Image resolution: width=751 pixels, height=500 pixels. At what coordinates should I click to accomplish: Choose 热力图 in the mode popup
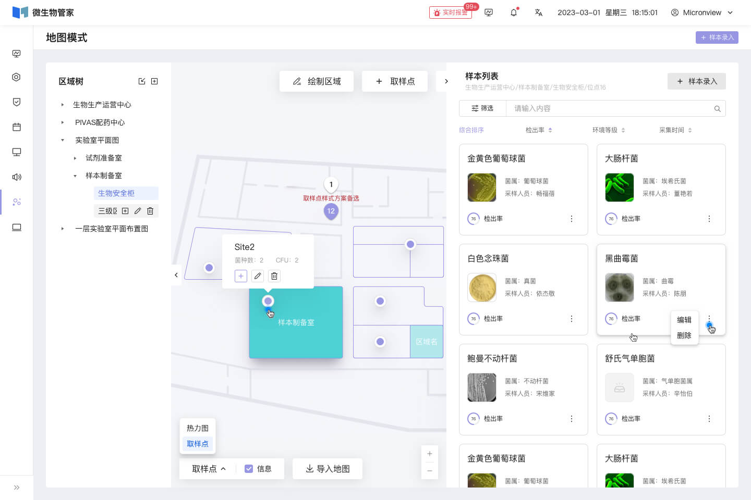pos(198,428)
